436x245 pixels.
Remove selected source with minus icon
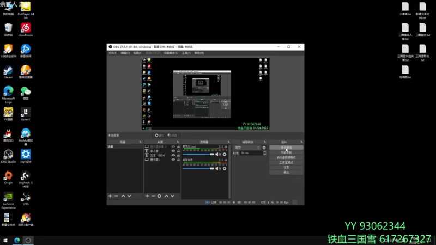pos(153,196)
